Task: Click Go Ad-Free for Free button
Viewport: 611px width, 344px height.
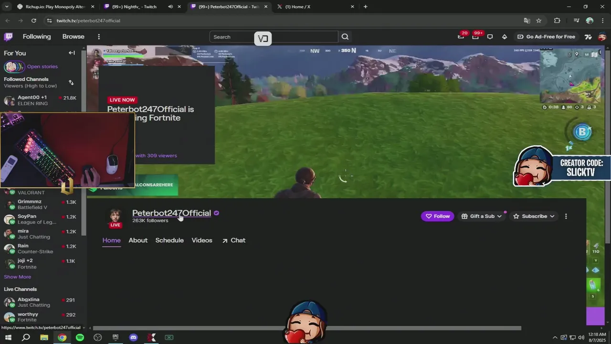Action: (547, 37)
